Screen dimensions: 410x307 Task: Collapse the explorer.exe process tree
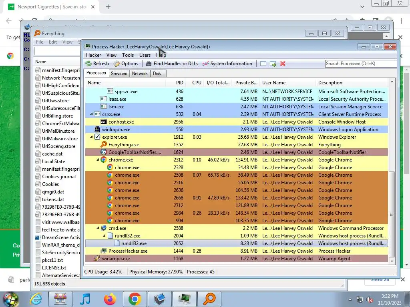coord(91,137)
